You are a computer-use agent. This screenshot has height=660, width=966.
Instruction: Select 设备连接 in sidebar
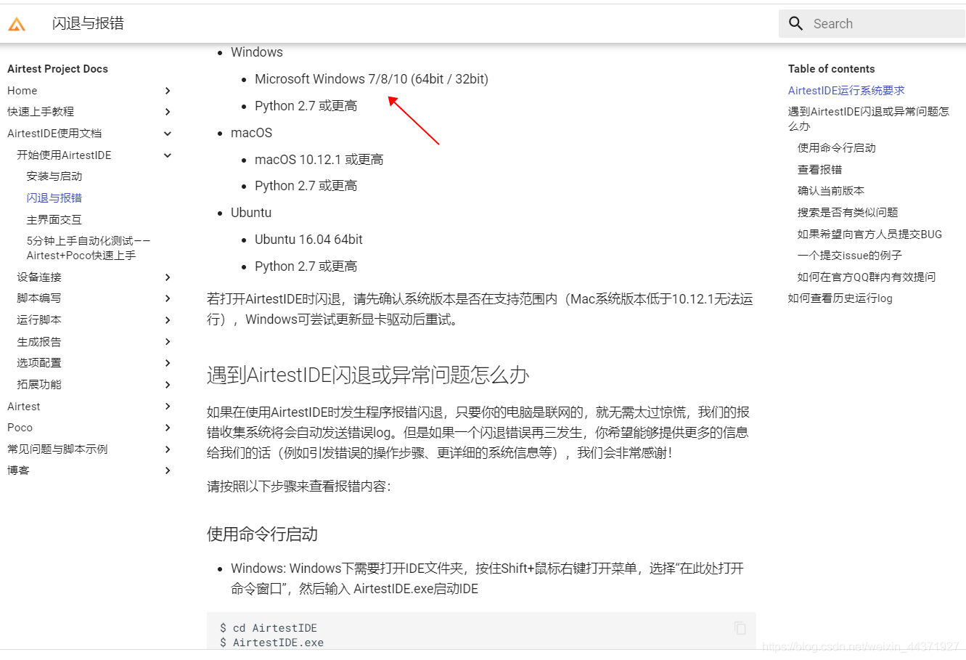coord(39,277)
